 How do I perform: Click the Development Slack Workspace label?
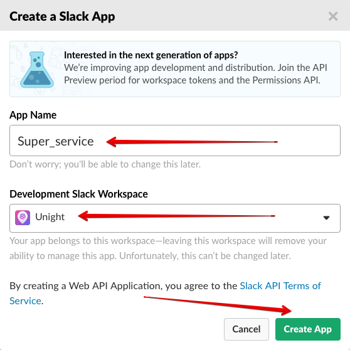tap(78, 194)
